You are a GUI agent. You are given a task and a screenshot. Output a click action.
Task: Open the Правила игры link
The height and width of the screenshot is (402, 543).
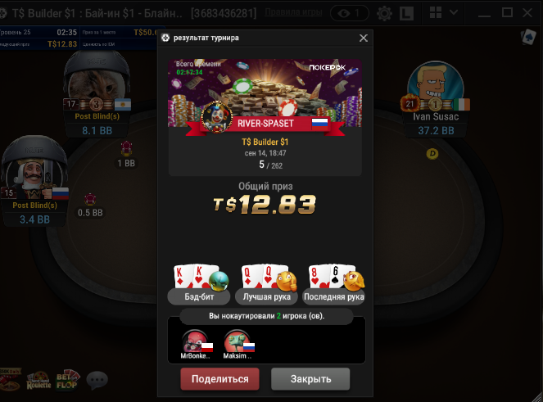tap(293, 12)
